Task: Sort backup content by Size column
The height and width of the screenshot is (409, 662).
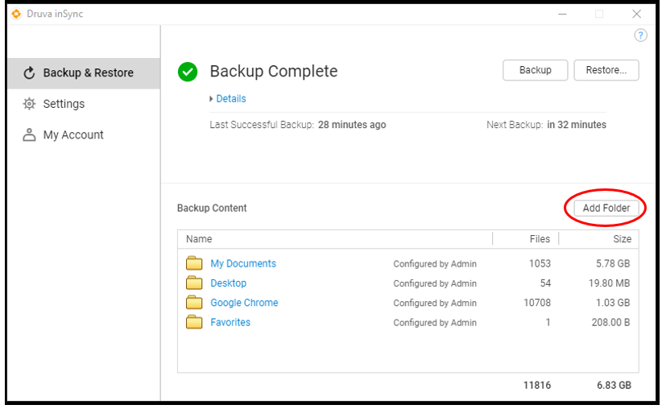Action: tap(621, 239)
